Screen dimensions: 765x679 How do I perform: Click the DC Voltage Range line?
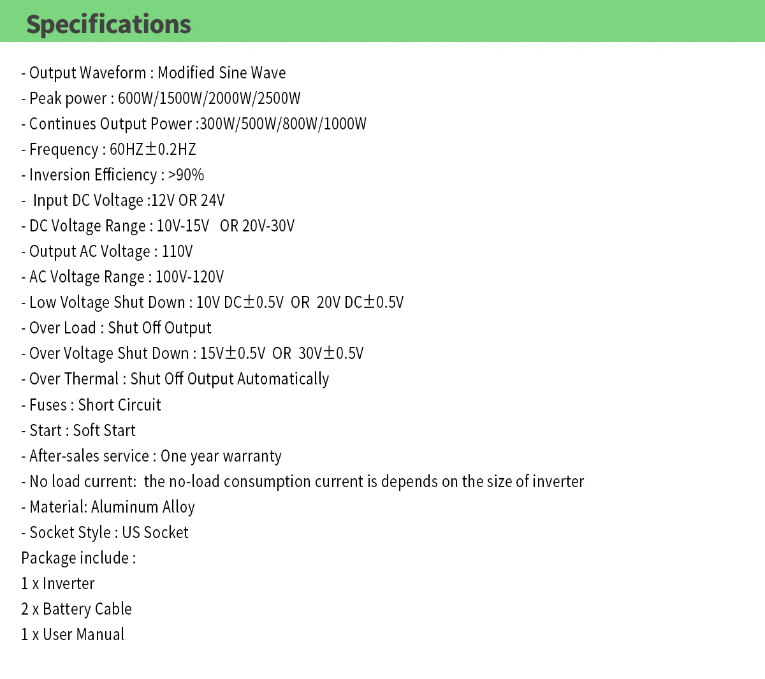click(x=158, y=226)
